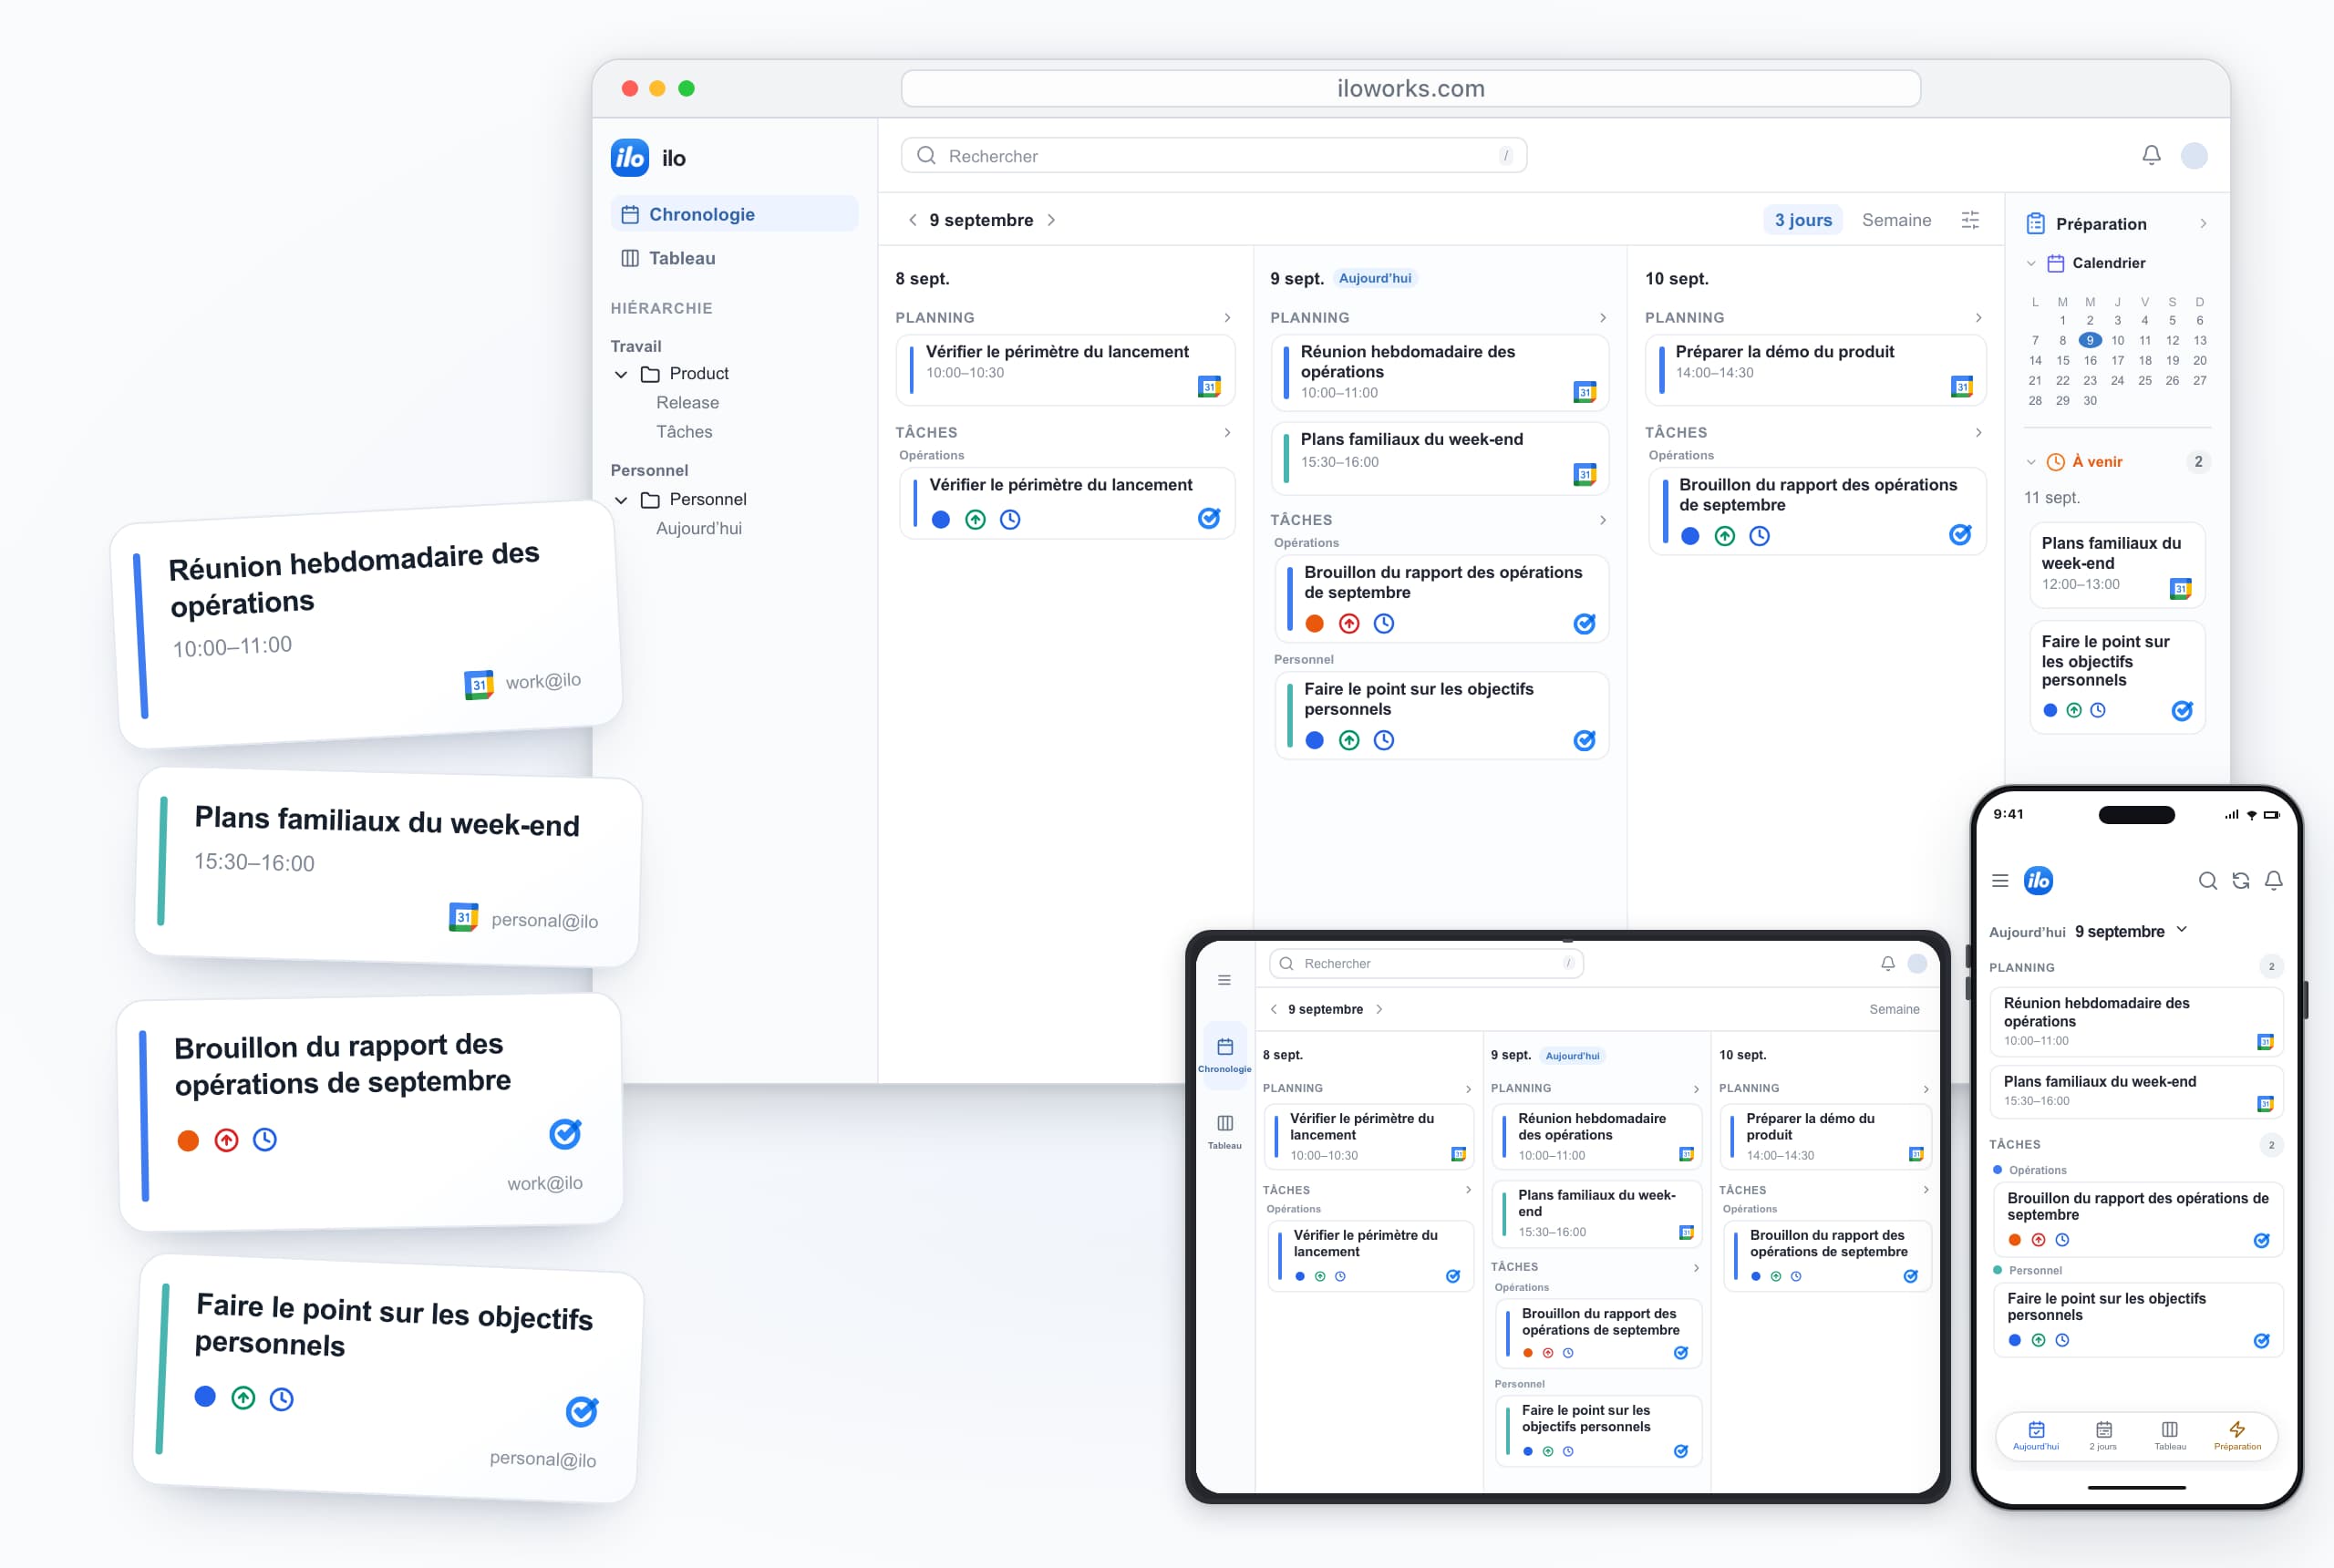Open Chronologie in the desktop sidebar
This screenshot has height=1568, width=2334.
(x=734, y=214)
